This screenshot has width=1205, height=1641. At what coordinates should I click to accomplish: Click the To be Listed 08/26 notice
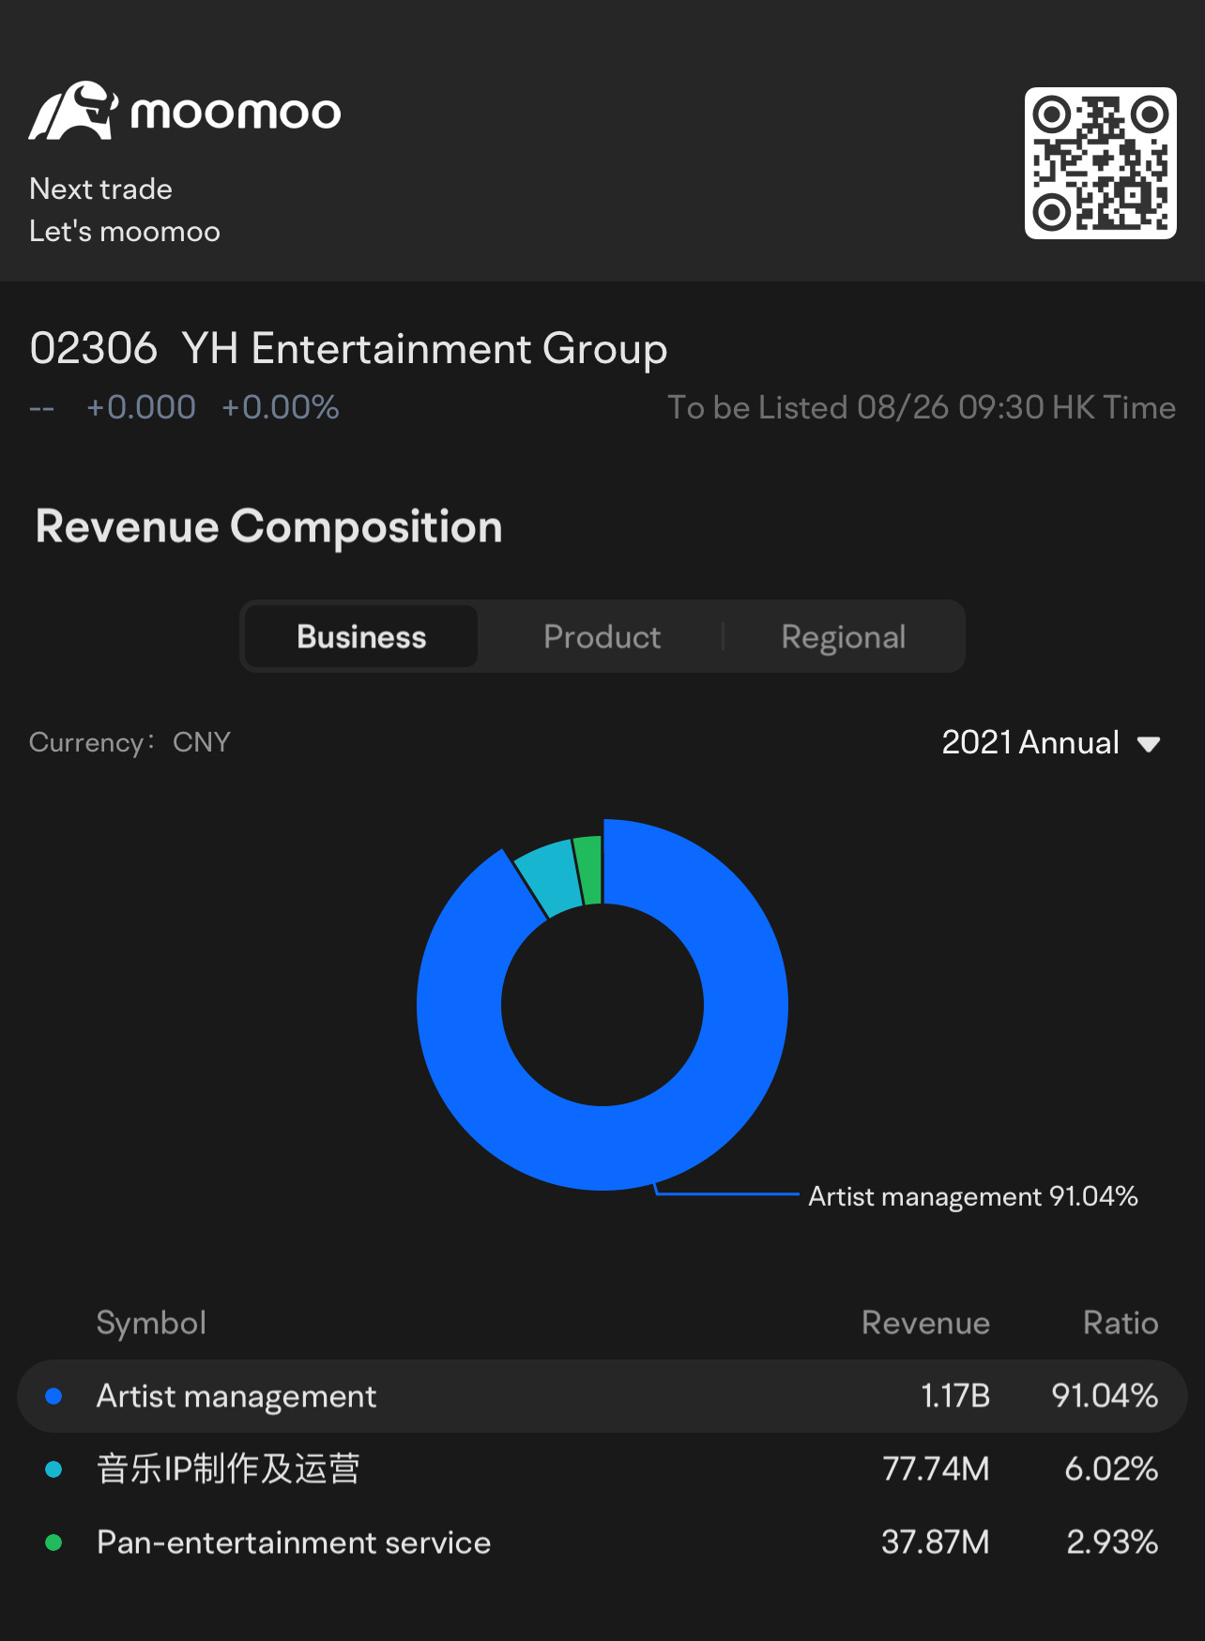point(922,407)
